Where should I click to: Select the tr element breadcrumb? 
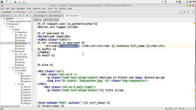pyautogui.click(x=53, y=20)
